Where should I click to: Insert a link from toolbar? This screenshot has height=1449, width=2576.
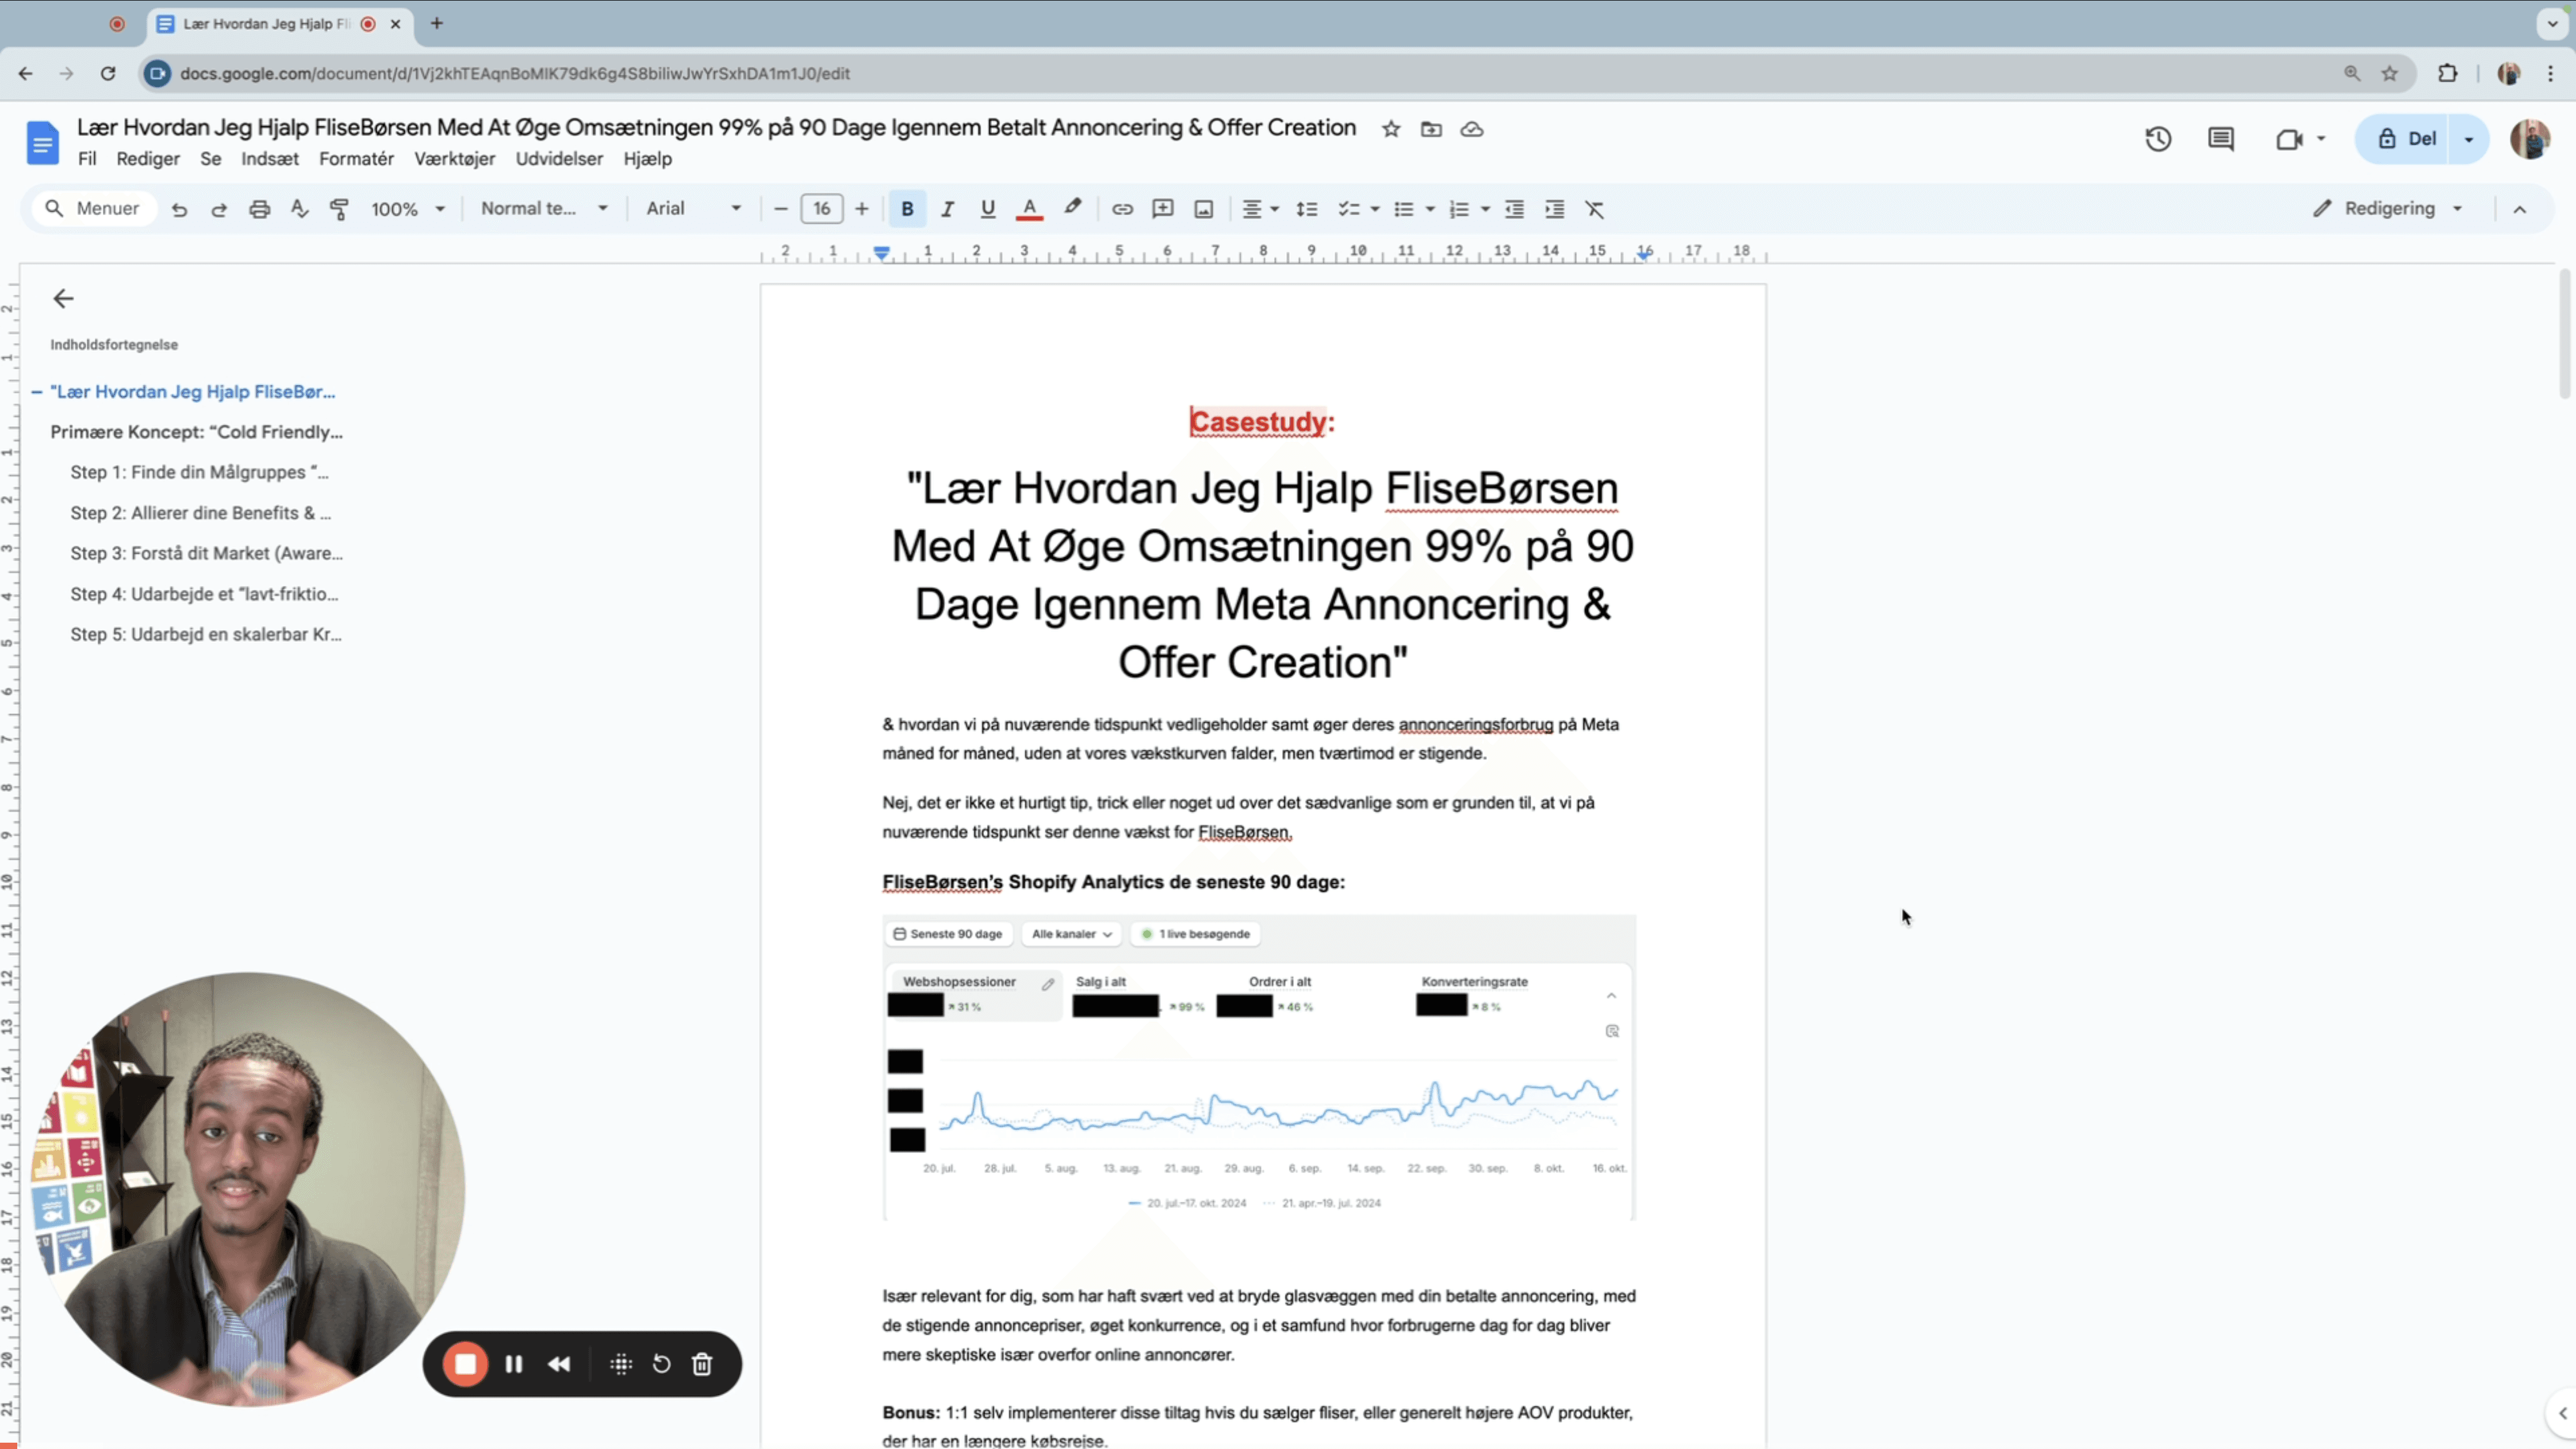pos(1122,209)
